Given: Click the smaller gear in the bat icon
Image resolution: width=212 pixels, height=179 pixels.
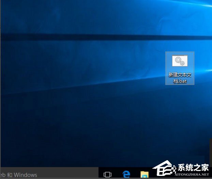Looking at the screenshot, I should (182, 63).
